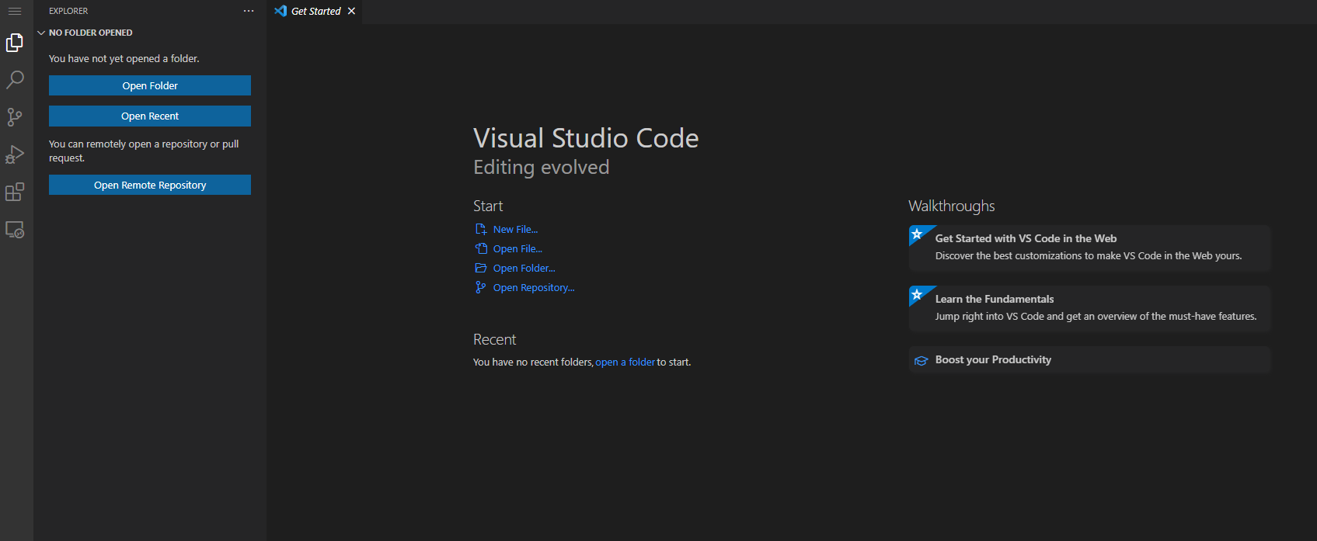Viewport: 1317px width, 541px height.
Task: Click the Open Folder icon under Start
Action: [481, 268]
